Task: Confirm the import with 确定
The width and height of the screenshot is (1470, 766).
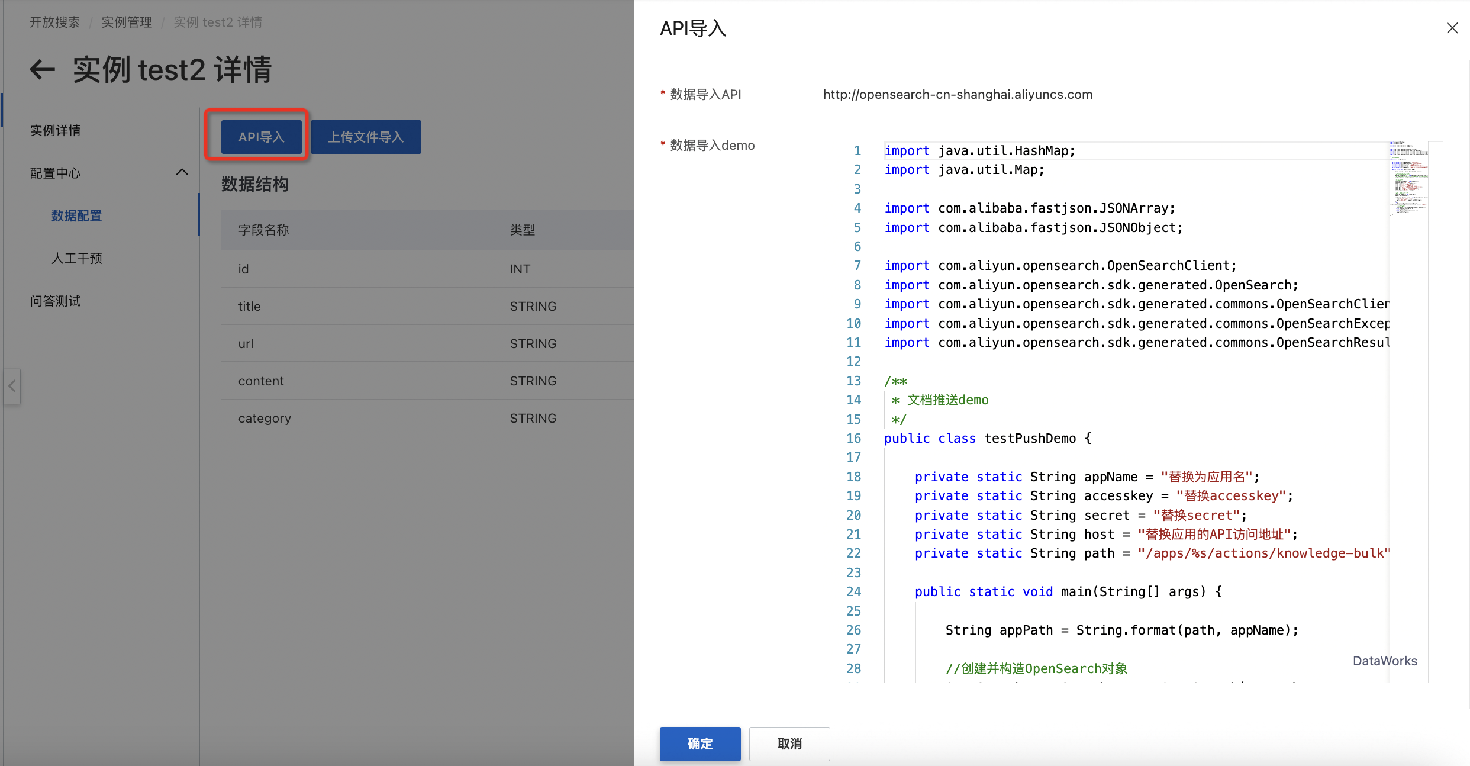Action: point(699,744)
